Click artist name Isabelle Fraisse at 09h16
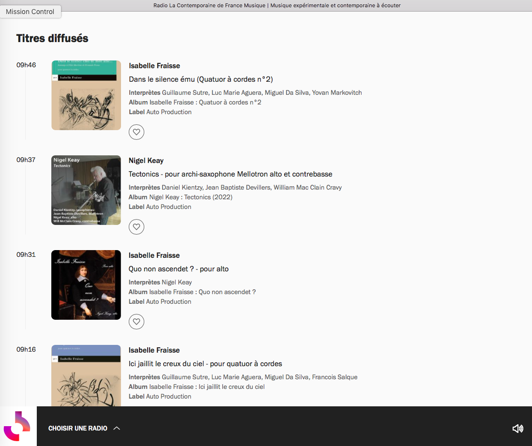The width and height of the screenshot is (532, 446). (x=154, y=350)
